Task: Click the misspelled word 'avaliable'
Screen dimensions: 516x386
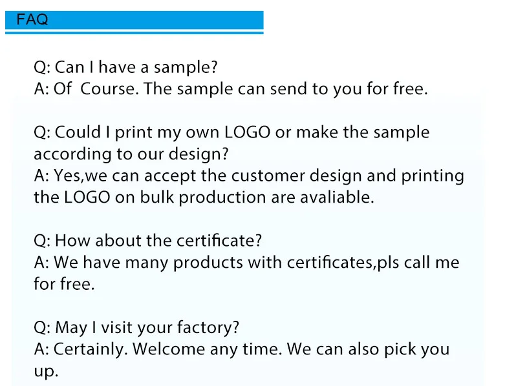Action: click(336, 198)
